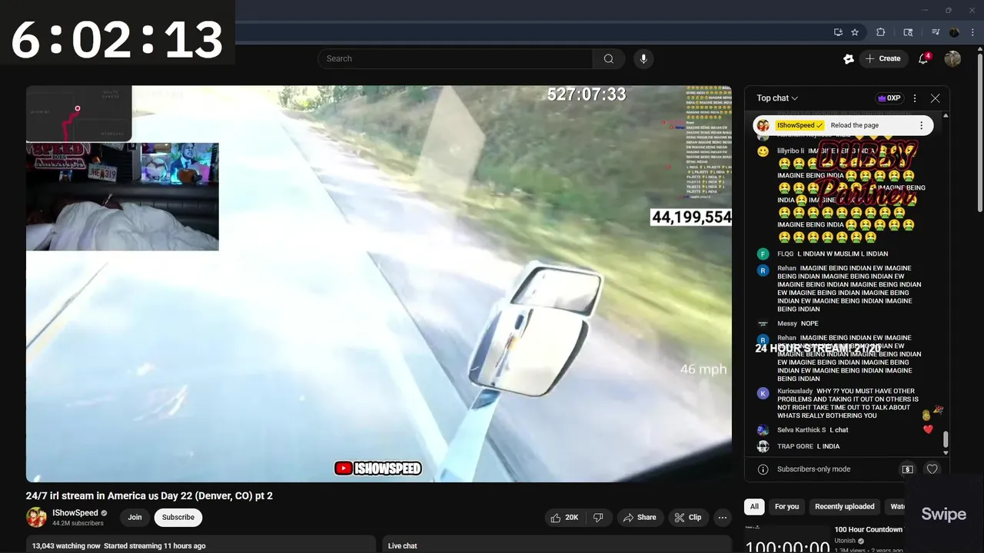Click the video title text
The image size is (984, 553).
point(149,496)
